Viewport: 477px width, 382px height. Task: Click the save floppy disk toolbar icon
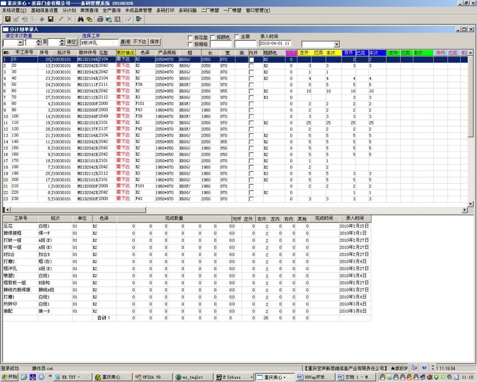click(51, 19)
